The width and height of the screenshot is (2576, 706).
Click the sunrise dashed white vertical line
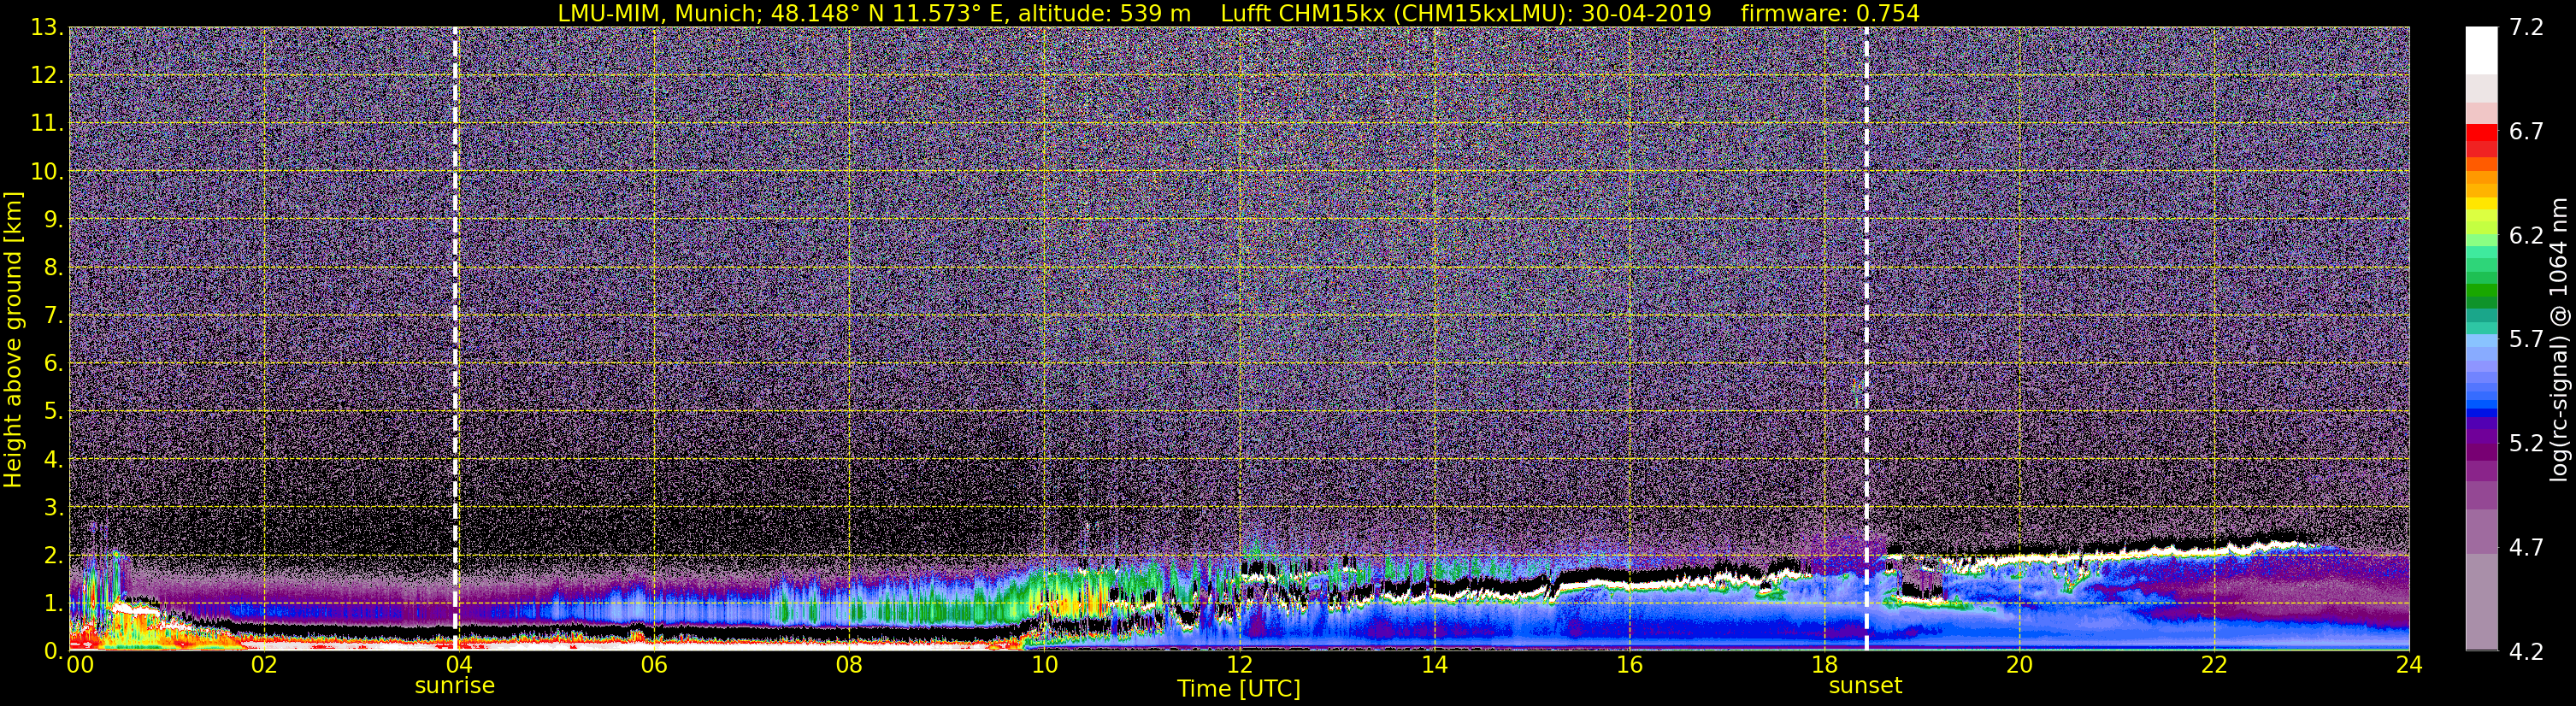tap(455, 338)
